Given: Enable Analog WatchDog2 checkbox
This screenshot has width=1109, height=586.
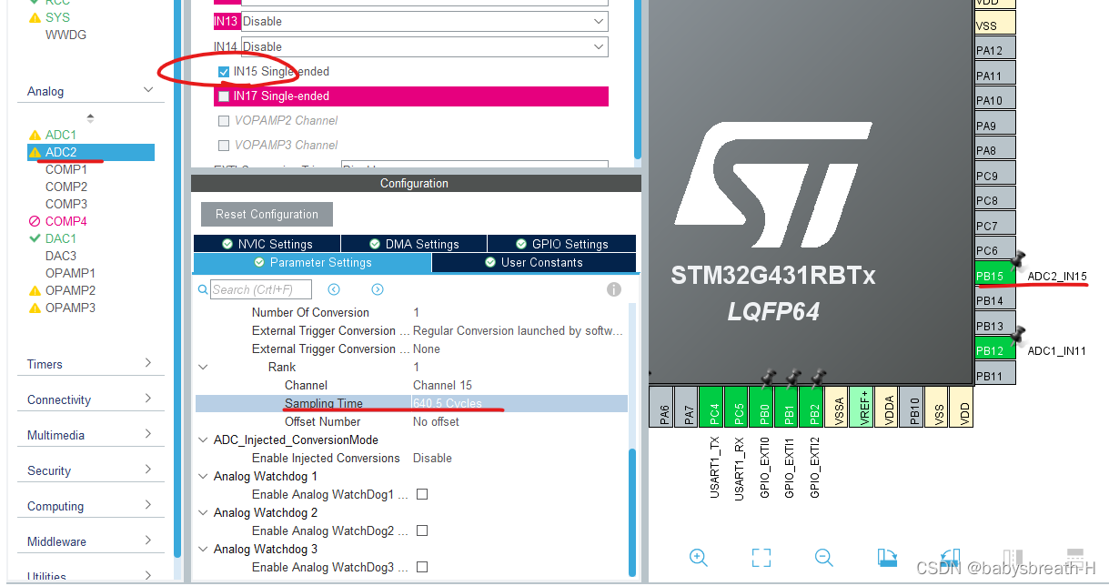Looking at the screenshot, I should pyautogui.click(x=422, y=530).
